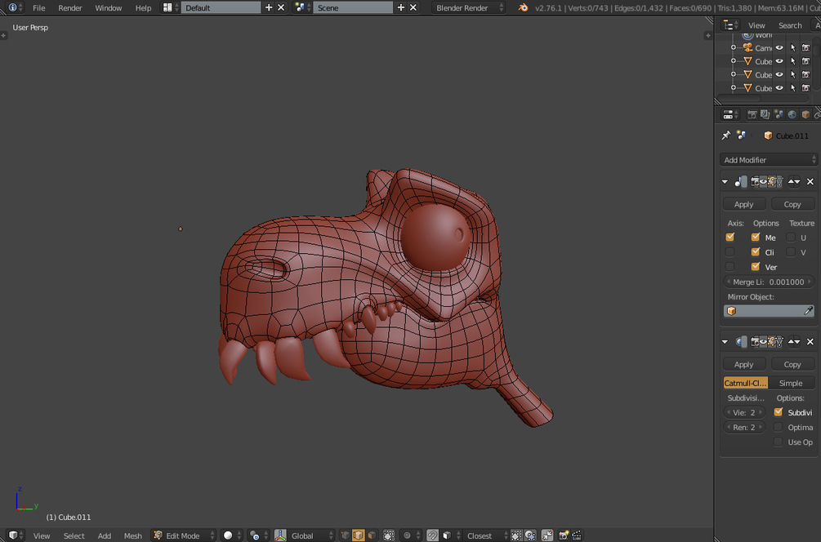The image size is (821, 542).
Task: Delete the Default screen layout
Action: [281, 7]
